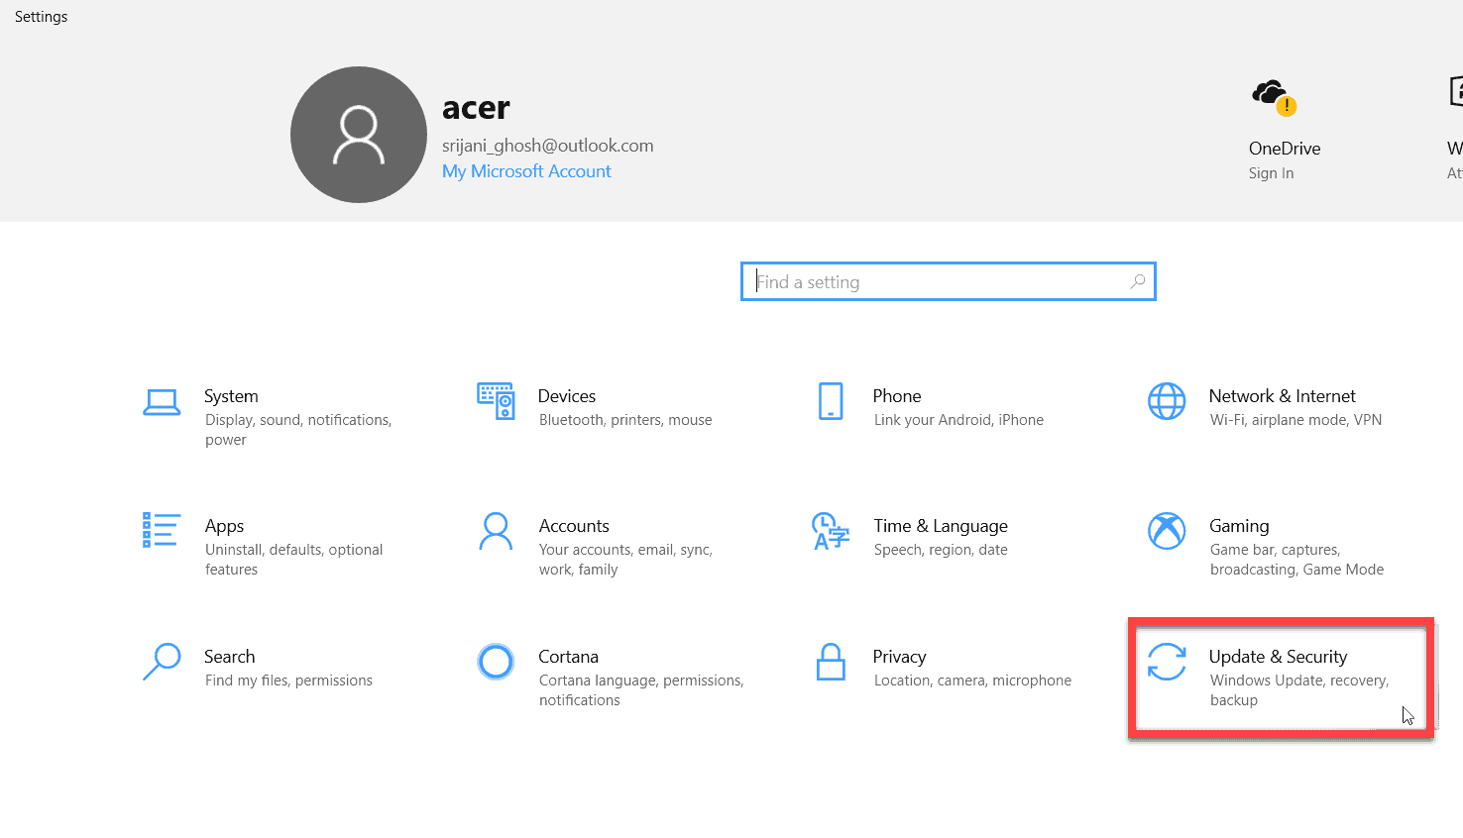Click 'Find my files, permissions' description

coord(288,681)
